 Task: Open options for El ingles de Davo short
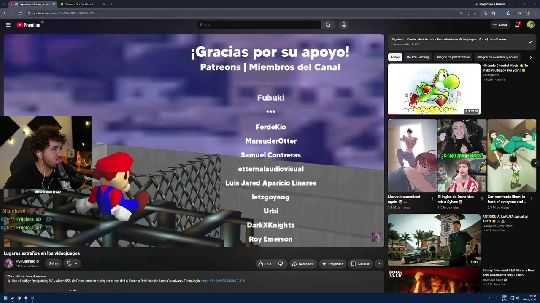[x=482, y=199]
